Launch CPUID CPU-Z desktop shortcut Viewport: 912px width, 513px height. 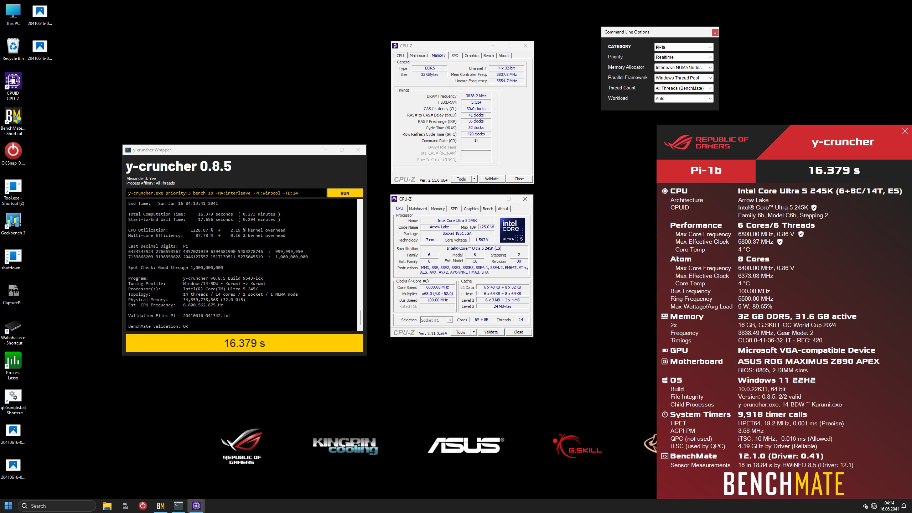click(13, 87)
